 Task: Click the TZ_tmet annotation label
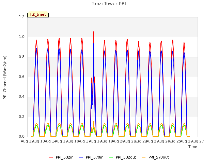pyautogui.click(x=38, y=14)
